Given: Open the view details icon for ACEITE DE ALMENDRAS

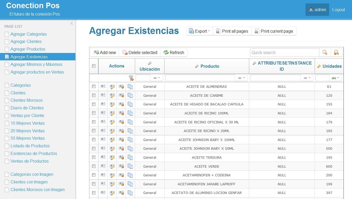Looking at the screenshot, I should pos(103,86).
